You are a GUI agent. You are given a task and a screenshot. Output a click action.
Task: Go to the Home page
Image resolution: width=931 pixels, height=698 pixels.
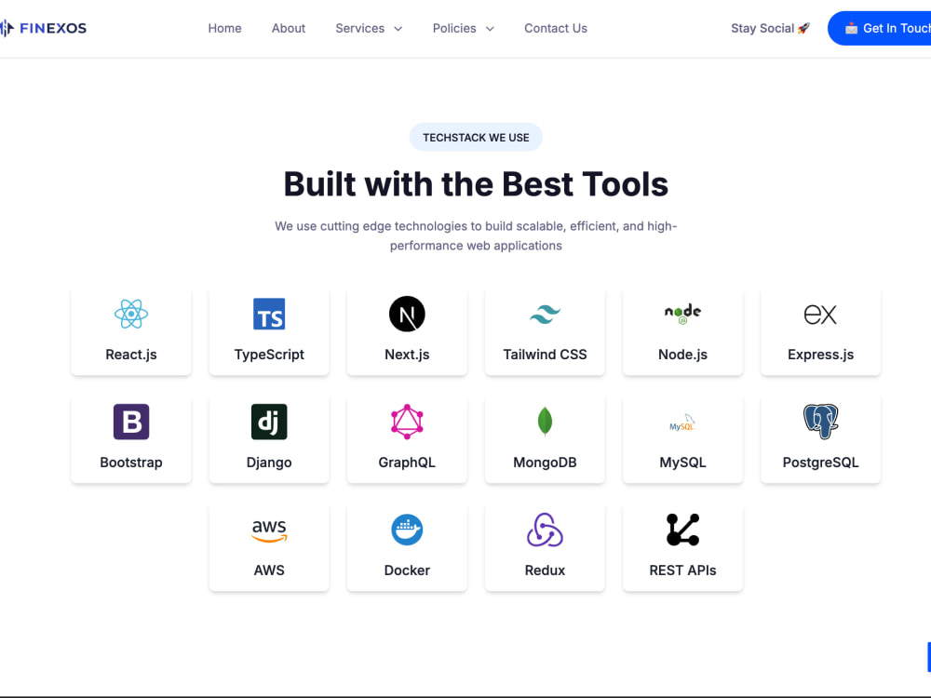point(224,28)
